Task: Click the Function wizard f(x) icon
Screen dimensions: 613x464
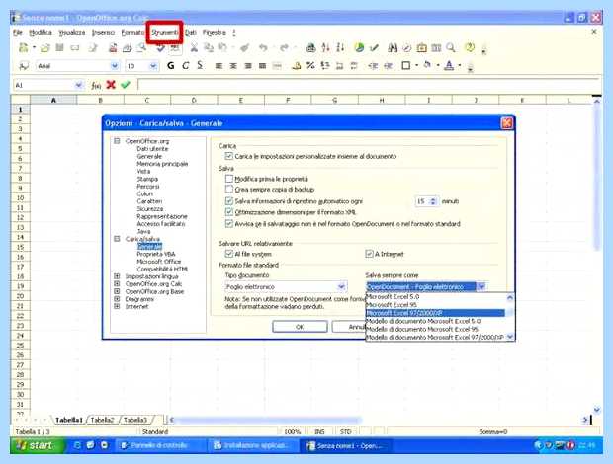Action: (x=96, y=85)
